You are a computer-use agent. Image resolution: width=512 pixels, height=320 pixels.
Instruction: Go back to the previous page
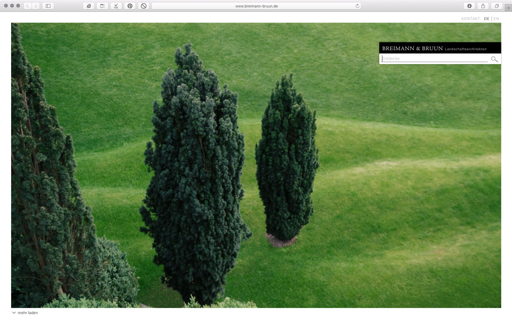pyautogui.click(x=28, y=6)
